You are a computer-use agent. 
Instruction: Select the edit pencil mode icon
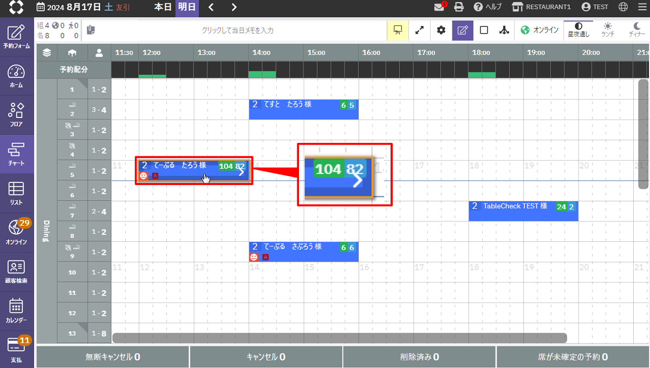click(463, 30)
